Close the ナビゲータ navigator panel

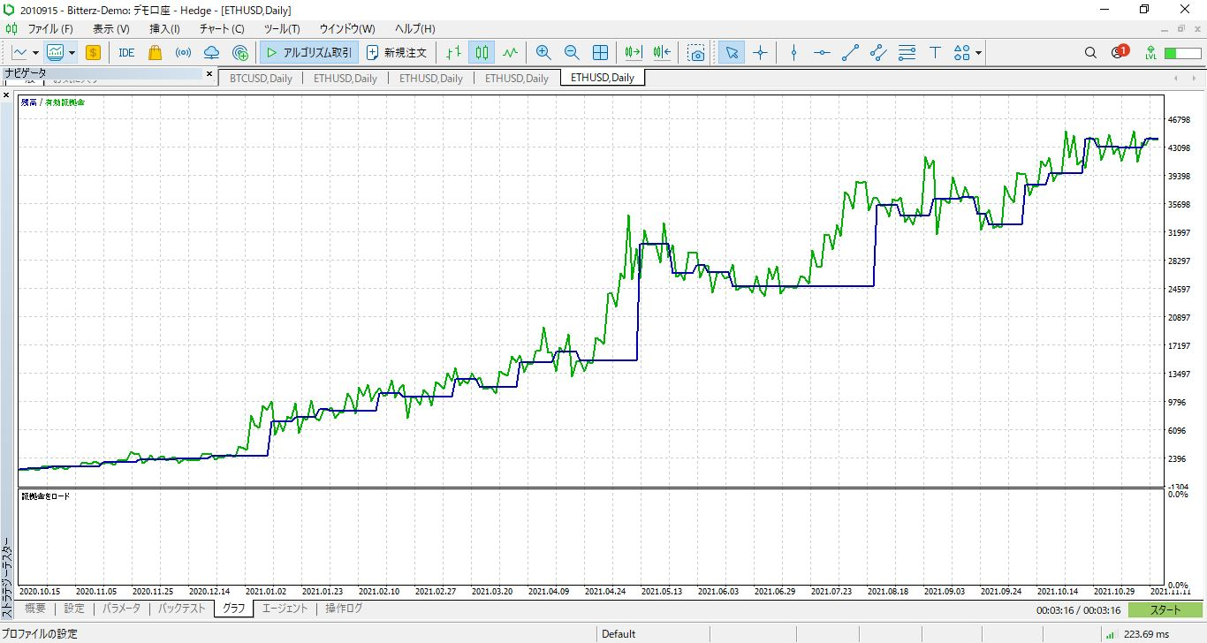(x=209, y=73)
